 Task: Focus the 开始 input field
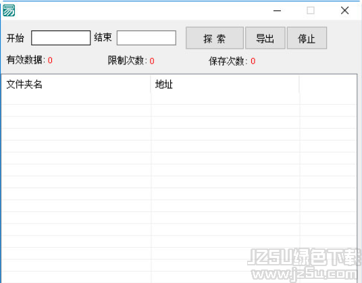[61, 38]
